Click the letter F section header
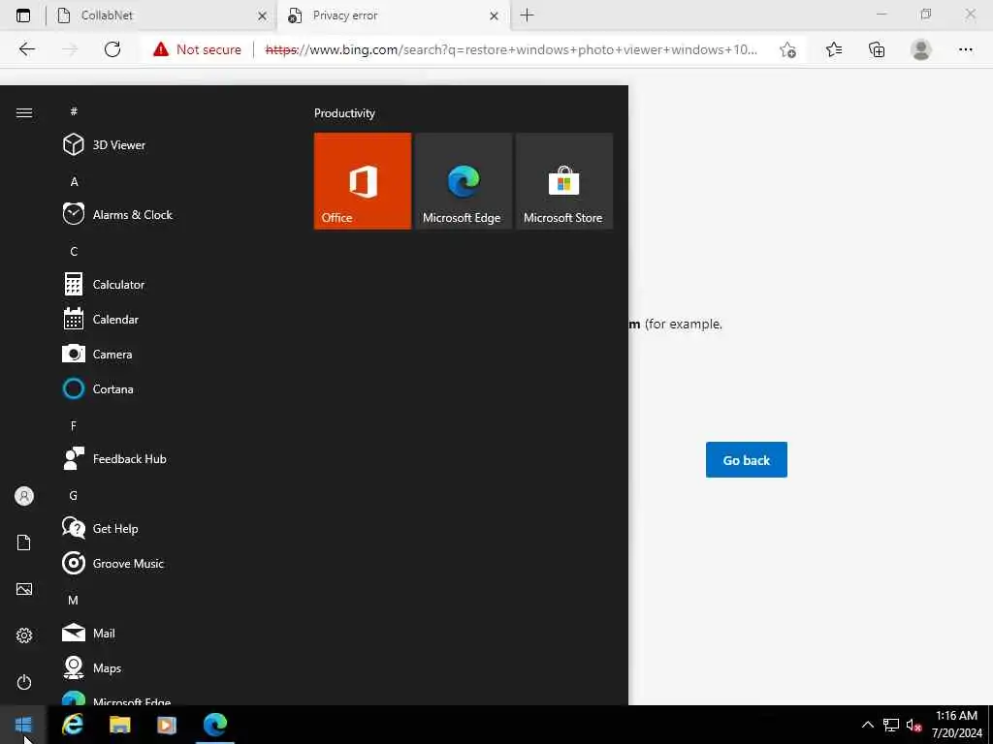The width and height of the screenshot is (993, 744). [74, 426]
